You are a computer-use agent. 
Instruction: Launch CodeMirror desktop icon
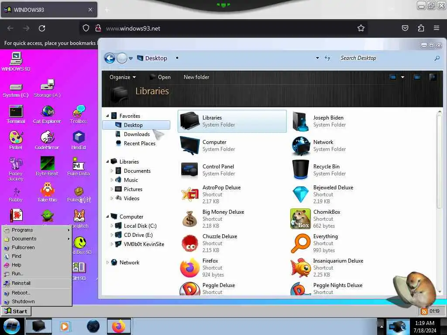[47, 140]
